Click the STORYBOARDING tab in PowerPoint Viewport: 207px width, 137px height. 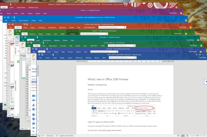click(89, 27)
